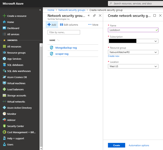Open SQL data warehouses icon
The image size is (163, 150).
click(x=4, y=71)
